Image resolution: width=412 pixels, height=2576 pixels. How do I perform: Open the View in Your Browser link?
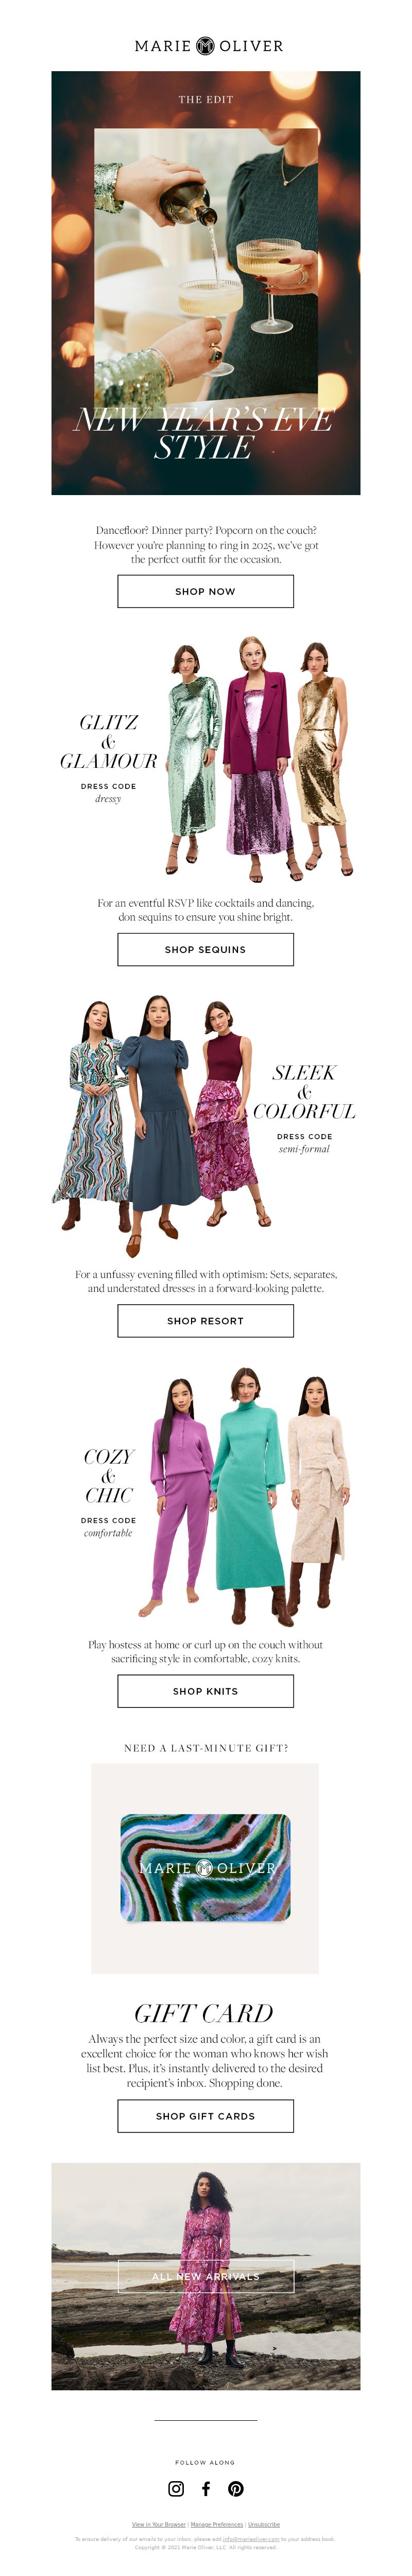(x=159, y=2524)
